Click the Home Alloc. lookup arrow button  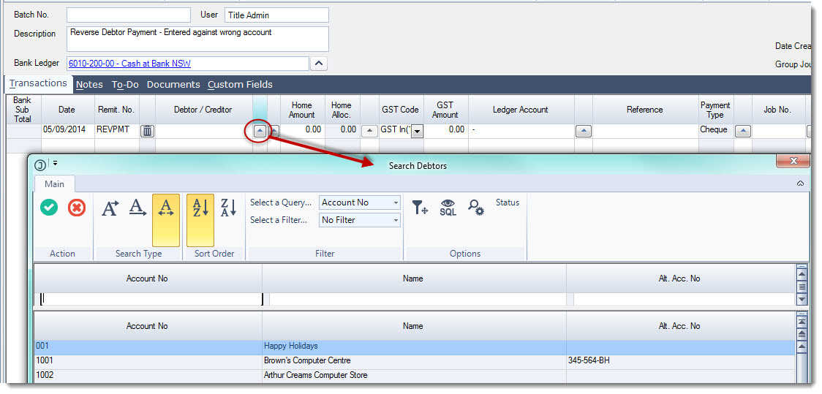(x=369, y=131)
